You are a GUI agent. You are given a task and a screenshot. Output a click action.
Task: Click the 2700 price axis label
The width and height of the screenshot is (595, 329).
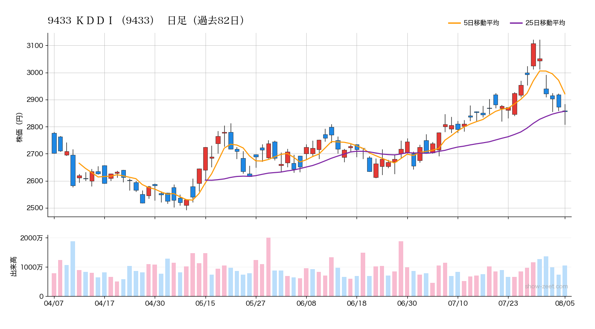35,154
